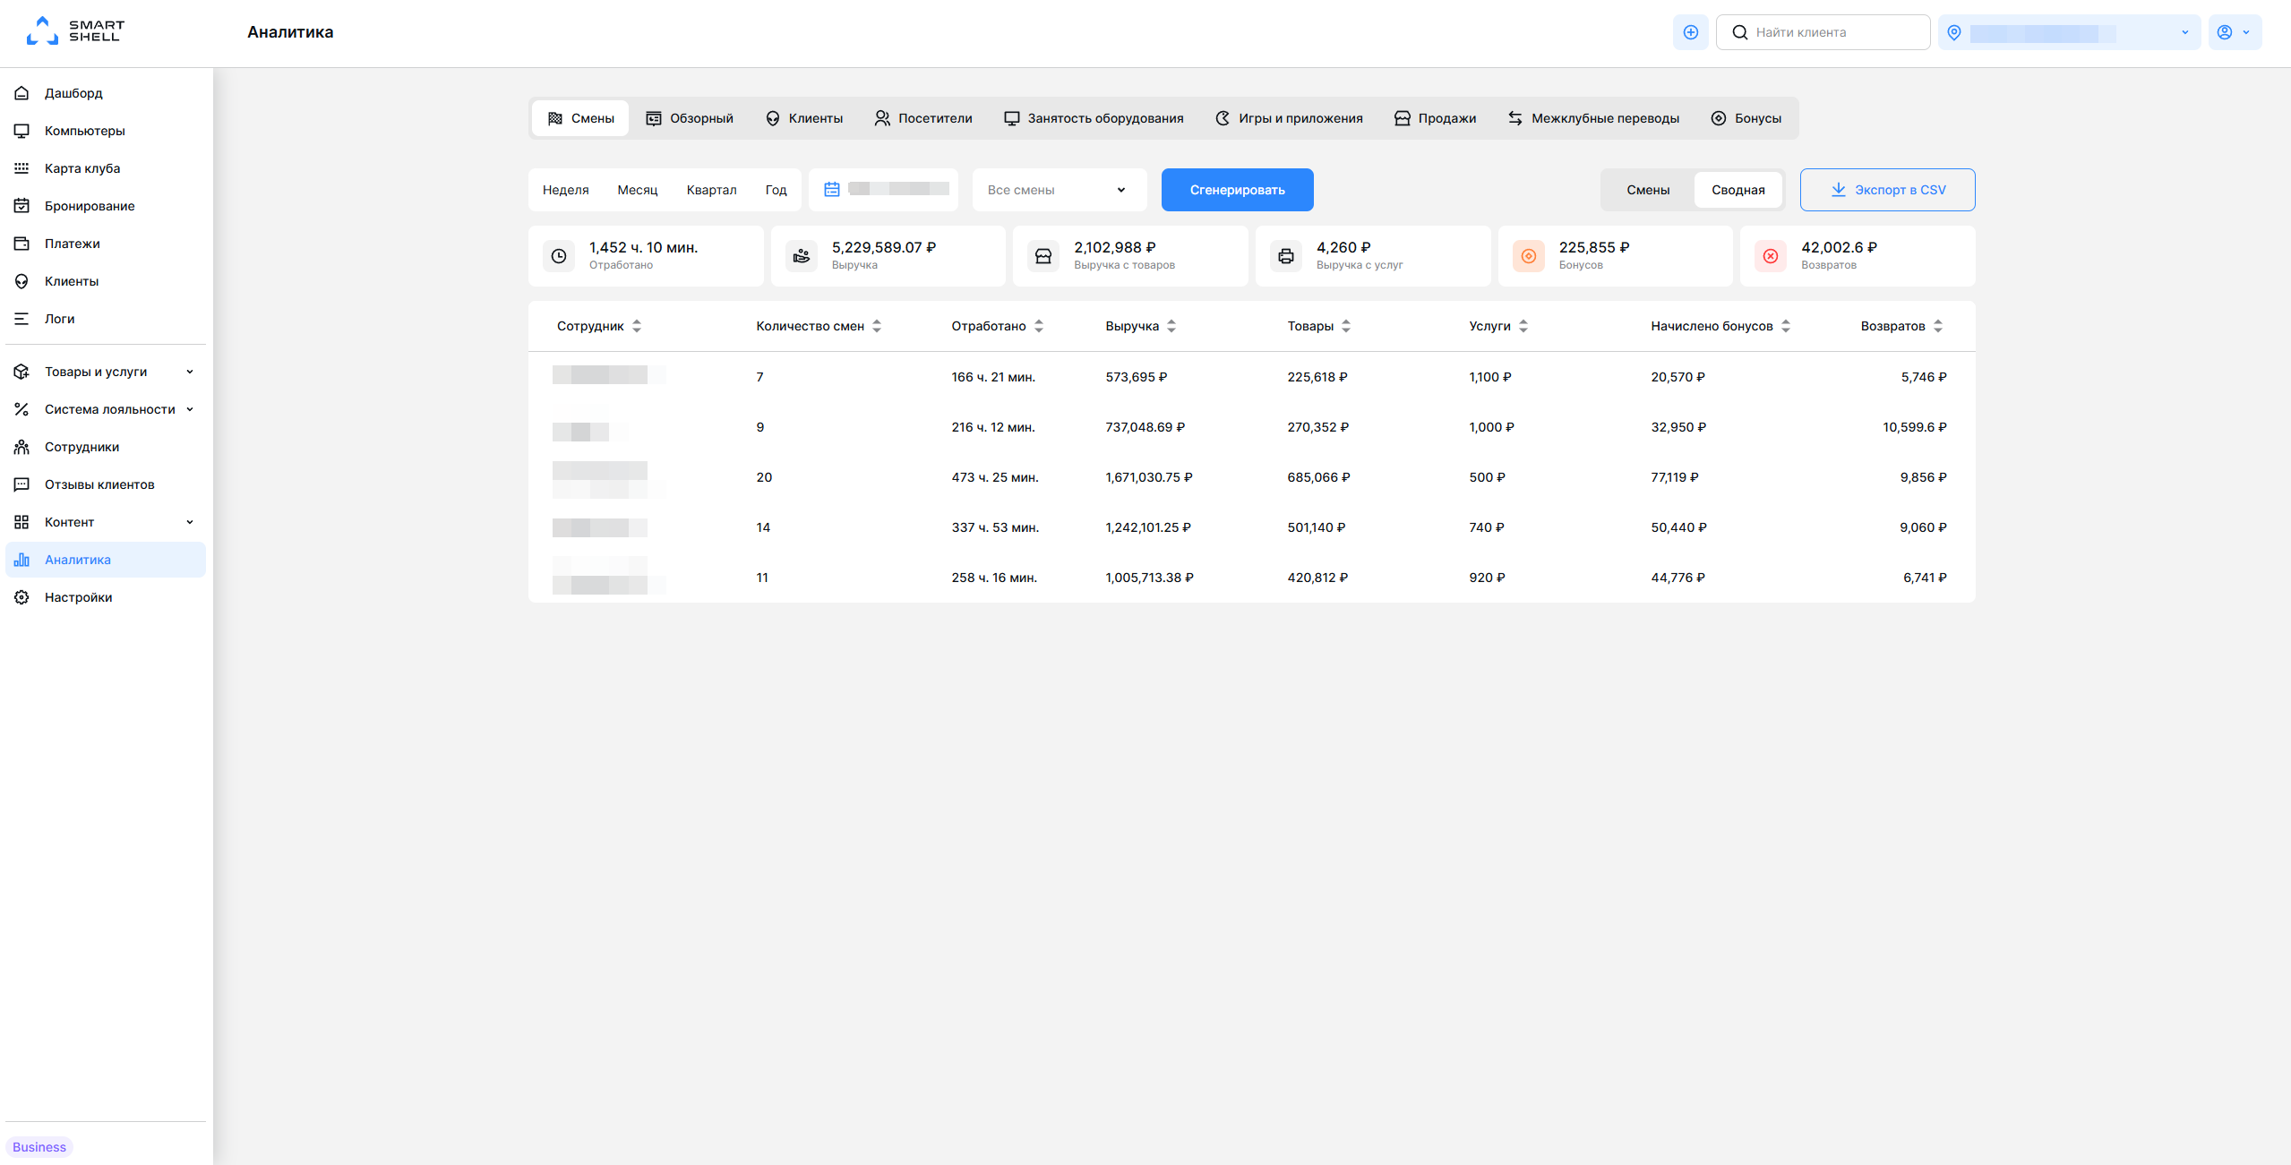Click the Настройки gear icon

(21, 597)
